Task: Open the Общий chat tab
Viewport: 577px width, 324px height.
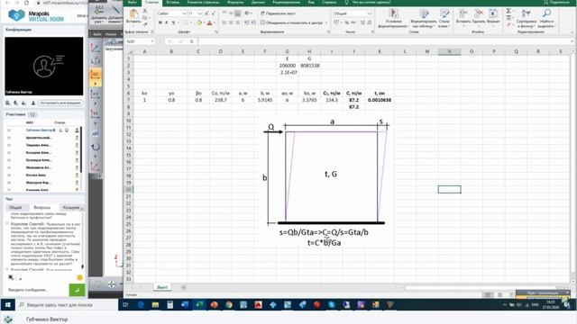Action: tap(15, 208)
